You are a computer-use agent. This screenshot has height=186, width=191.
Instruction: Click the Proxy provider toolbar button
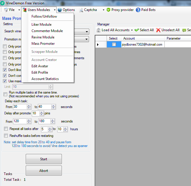pyautogui.click(x=120, y=10)
